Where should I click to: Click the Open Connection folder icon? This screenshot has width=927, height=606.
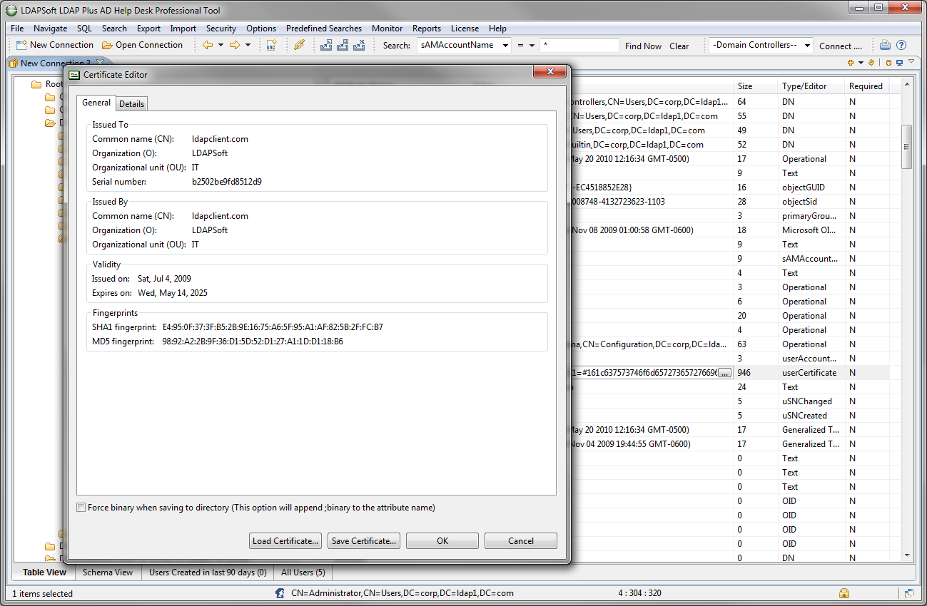pyautogui.click(x=107, y=45)
